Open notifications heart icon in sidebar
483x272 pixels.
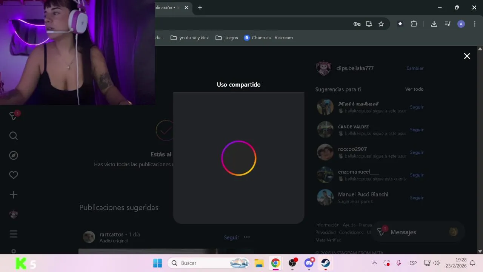[14, 175]
